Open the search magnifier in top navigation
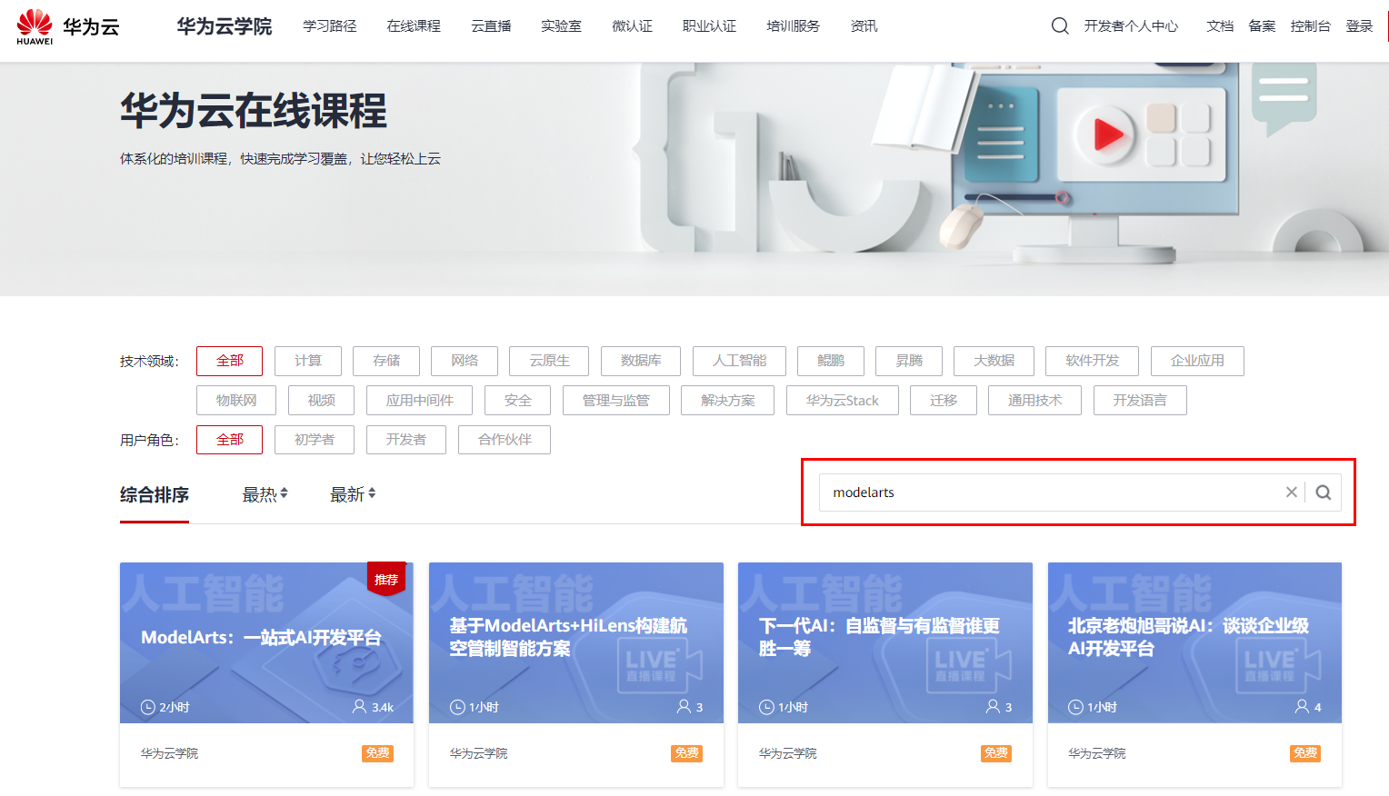 point(1060,26)
